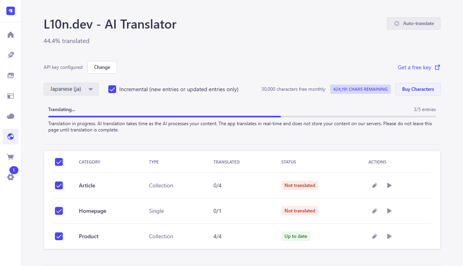The image size is (463, 266).
Task: Run translation for Homepage via play icon
Action: coord(389,210)
